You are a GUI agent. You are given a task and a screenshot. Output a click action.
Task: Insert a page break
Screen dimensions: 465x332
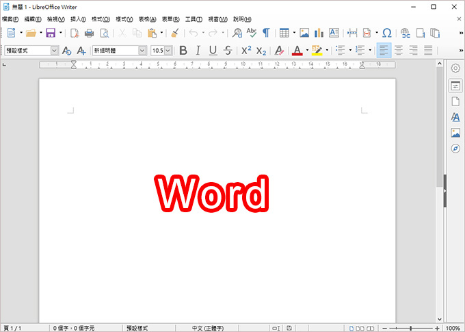(x=352, y=33)
